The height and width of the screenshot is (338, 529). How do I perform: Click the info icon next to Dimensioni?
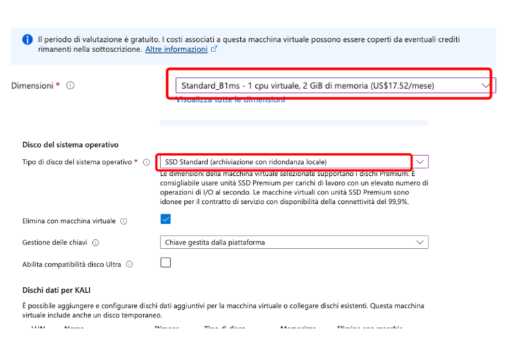click(71, 86)
